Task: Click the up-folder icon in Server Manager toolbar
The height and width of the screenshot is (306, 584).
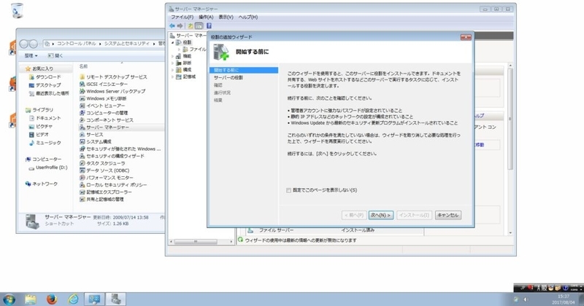Action: tap(191, 25)
